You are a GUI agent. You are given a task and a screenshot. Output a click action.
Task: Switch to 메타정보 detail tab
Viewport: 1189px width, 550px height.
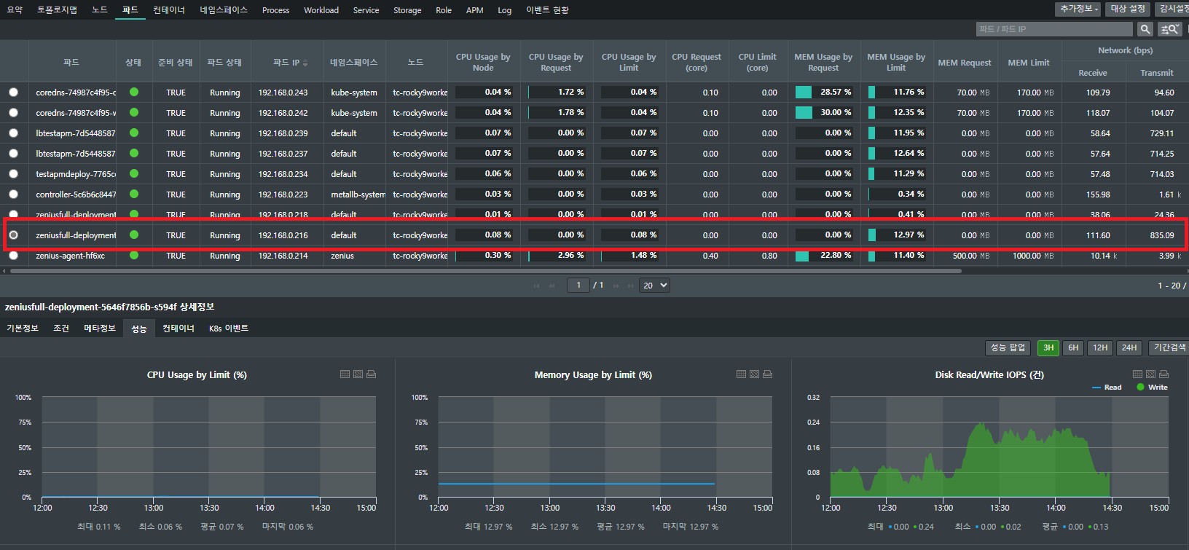pyautogui.click(x=100, y=329)
